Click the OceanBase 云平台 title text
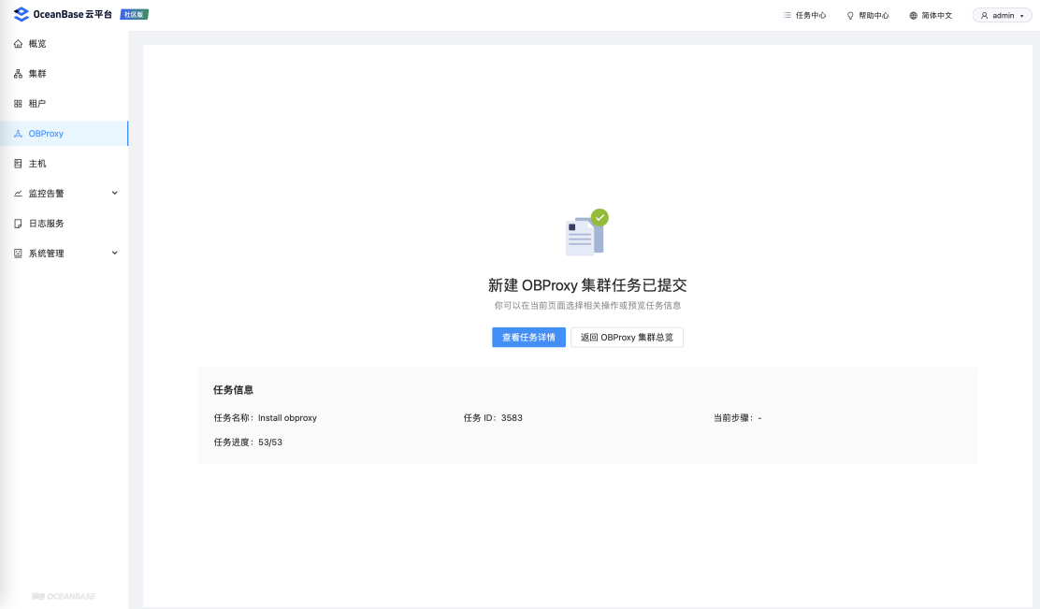Screen dimensions: 1040x609 tap(73, 14)
